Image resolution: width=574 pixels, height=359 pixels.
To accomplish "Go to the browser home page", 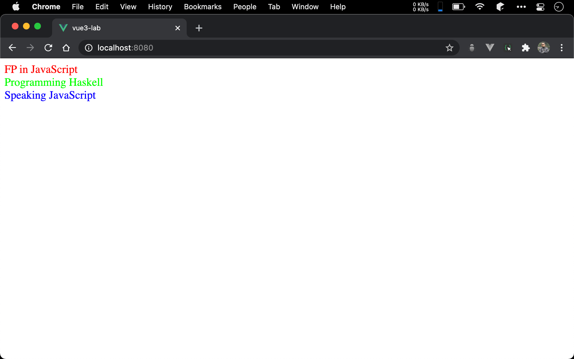I will (66, 48).
